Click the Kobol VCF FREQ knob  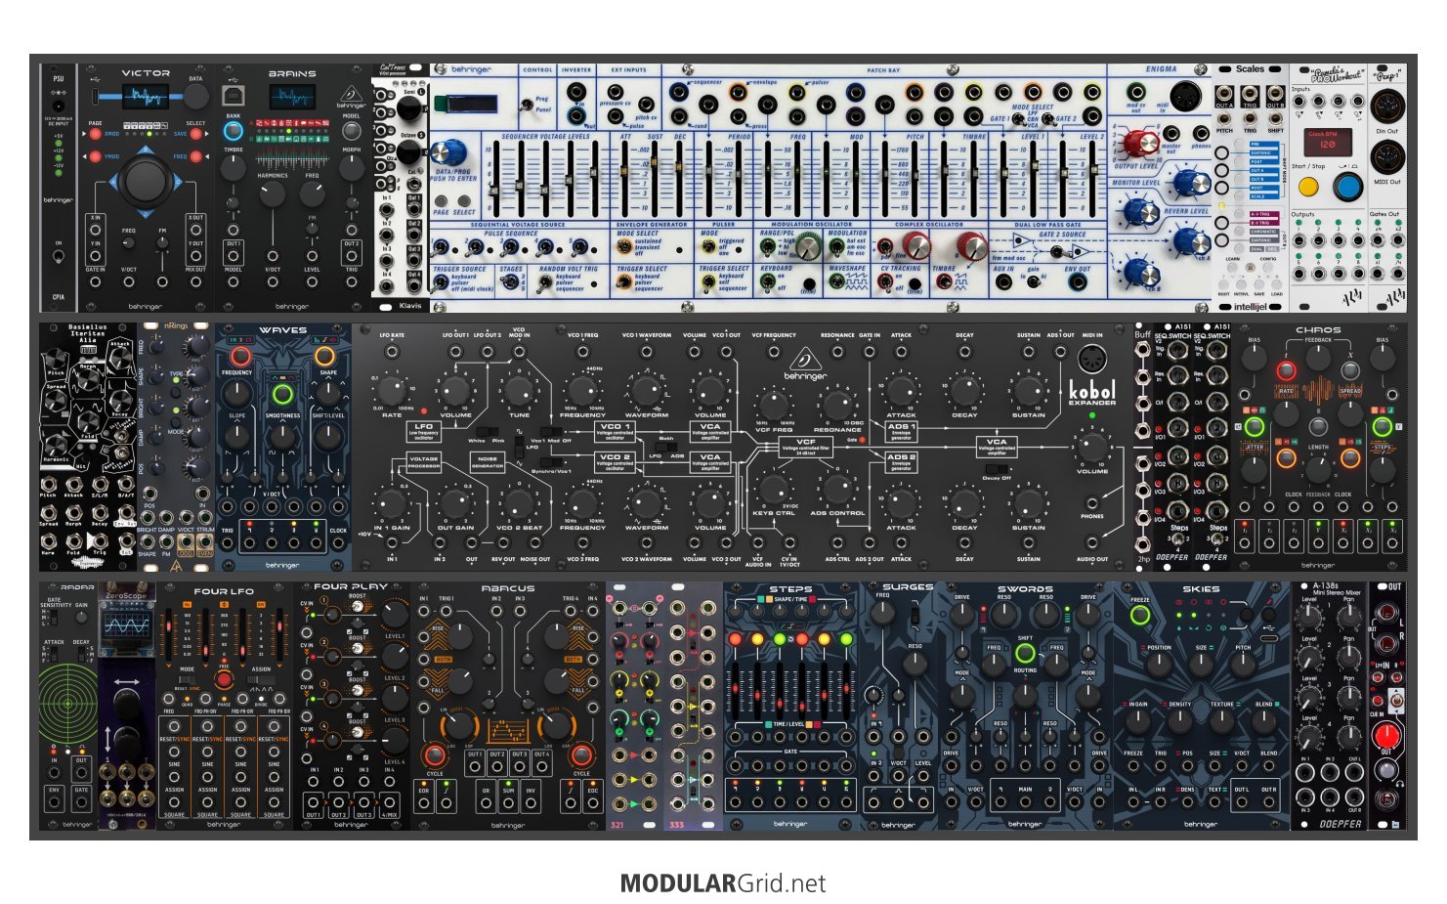[x=773, y=404]
